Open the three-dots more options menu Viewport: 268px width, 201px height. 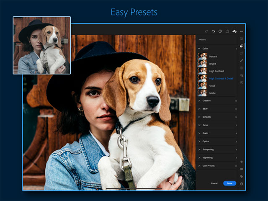coord(242,31)
